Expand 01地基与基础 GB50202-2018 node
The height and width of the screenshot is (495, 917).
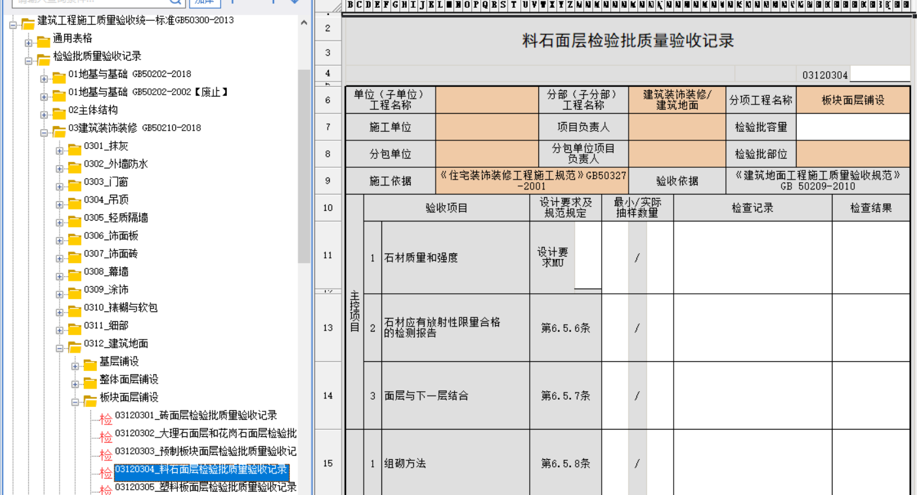44,79
